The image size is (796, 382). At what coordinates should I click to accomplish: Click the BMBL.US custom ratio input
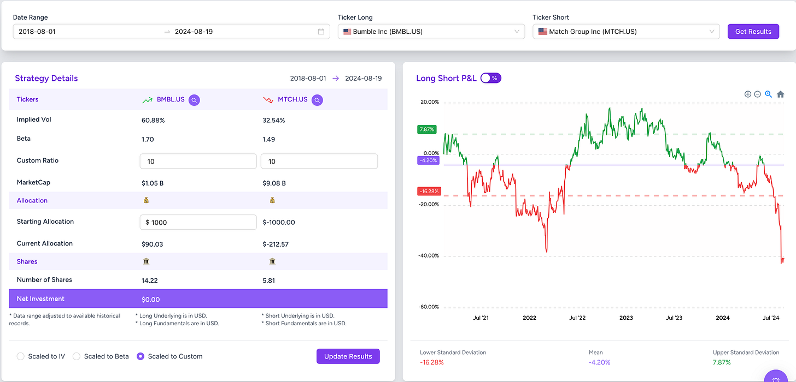pos(198,161)
